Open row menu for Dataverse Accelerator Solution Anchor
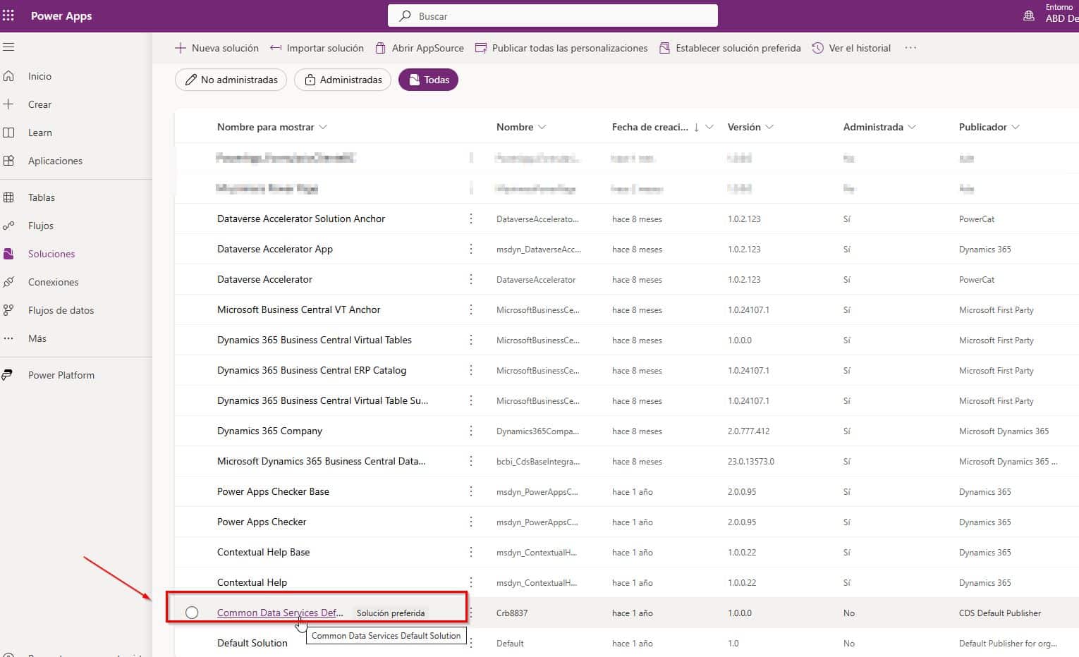The height and width of the screenshot is (657, 1079). (x=471, y=219)
